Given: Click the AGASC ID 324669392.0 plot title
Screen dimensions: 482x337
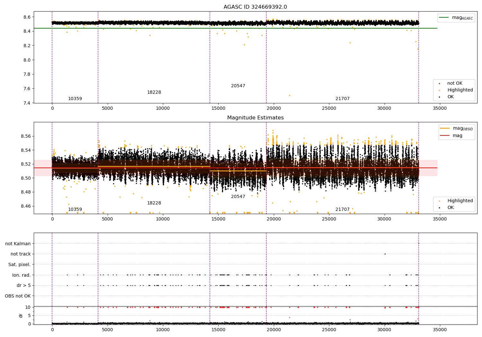Looking at the screenshot, I should click(255, 7).
